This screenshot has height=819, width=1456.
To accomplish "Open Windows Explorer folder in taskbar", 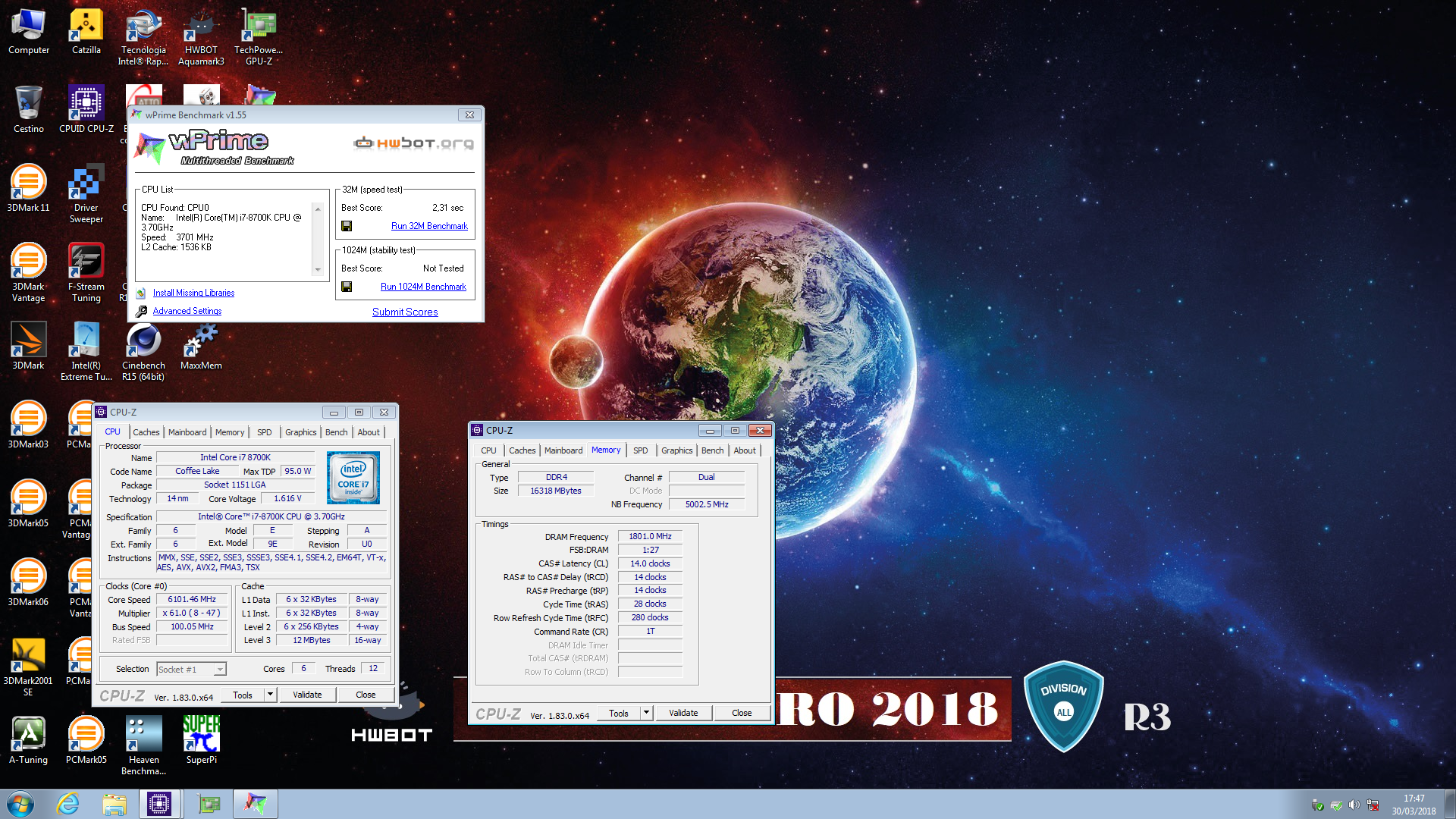I will point(115,804).
